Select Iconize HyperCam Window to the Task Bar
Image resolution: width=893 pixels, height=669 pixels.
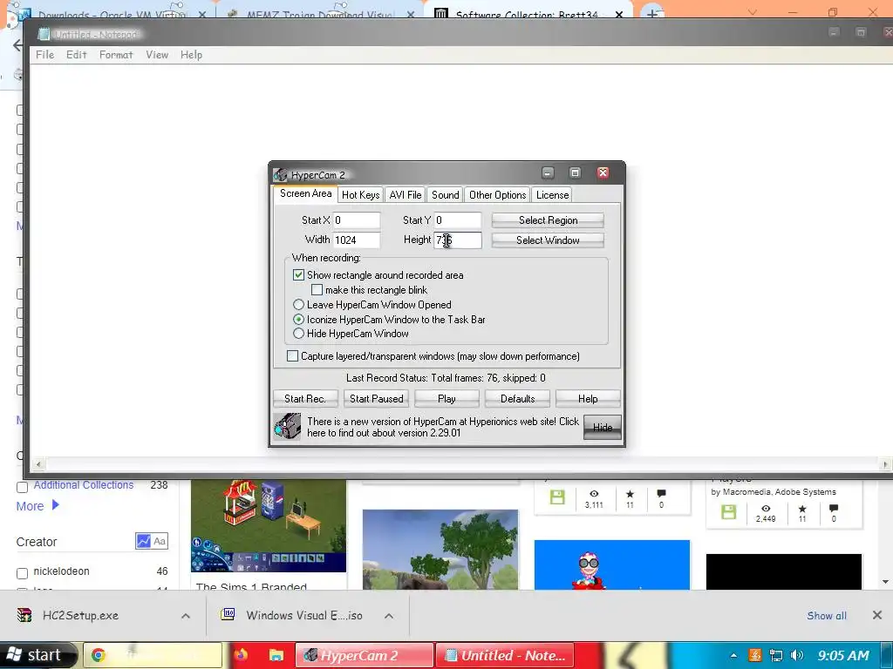298,320
